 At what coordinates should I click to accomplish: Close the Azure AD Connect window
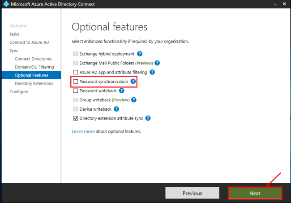[x=284, y=4]
